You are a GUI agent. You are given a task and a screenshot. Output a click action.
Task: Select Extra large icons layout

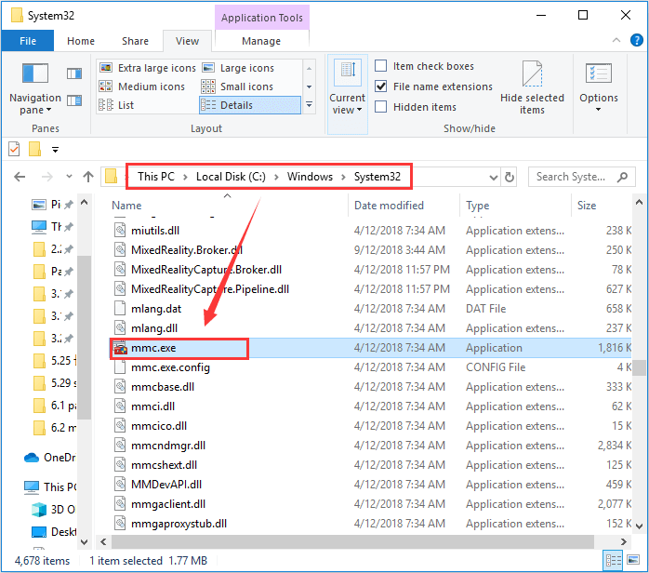click(147, 68)
